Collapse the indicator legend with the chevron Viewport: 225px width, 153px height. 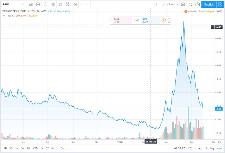pyautogui.click(x=4, y=16)
